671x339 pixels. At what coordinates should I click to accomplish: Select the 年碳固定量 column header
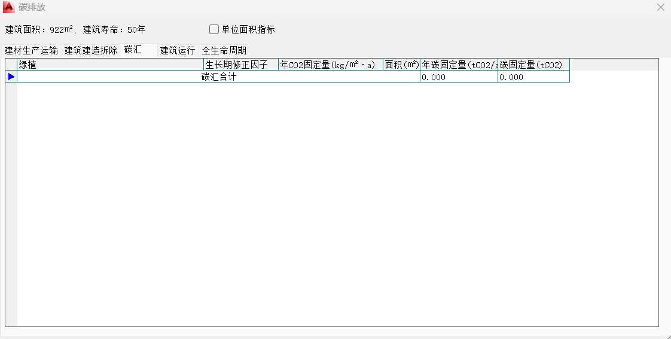click(x=459, y=65)
